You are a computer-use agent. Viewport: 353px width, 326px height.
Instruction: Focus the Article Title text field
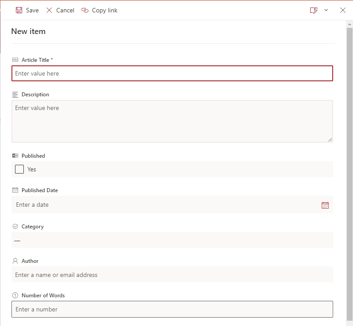[172, 73]
